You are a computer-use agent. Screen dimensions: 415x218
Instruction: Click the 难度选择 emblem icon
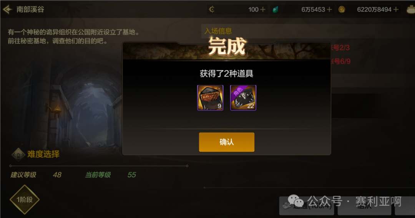click(x=18, y=154)
